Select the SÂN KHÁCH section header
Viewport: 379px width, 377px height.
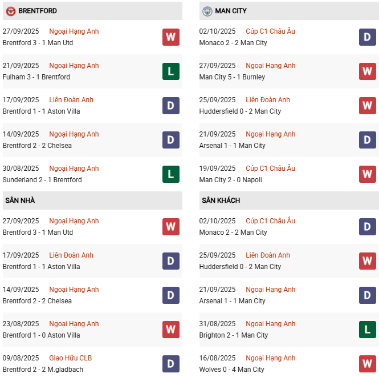[221, 200]
